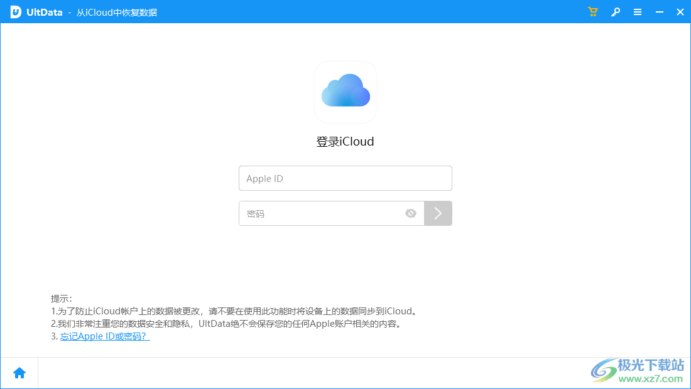Click the UltData logo icon
Image resolution: width=691 pixels, height=389 pixels.
coord(16,12)
